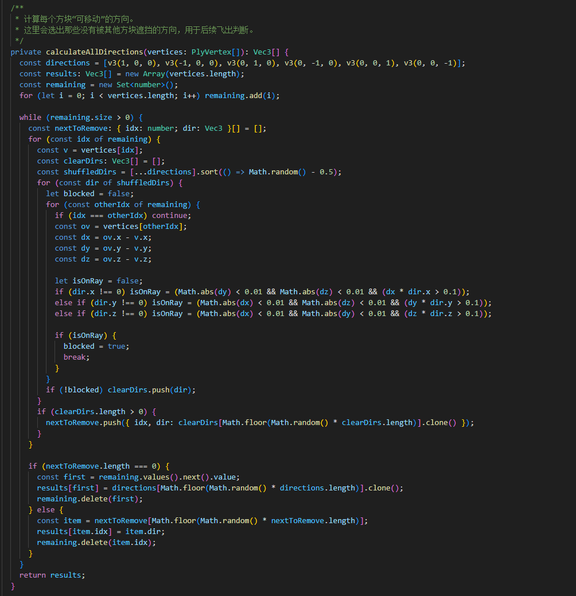Click the const dx declaration
The image size is (576, 596).
click(x=103, y=237)
